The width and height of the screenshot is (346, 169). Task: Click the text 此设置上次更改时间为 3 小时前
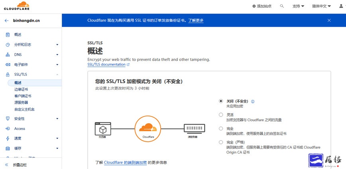pos(122,88)
